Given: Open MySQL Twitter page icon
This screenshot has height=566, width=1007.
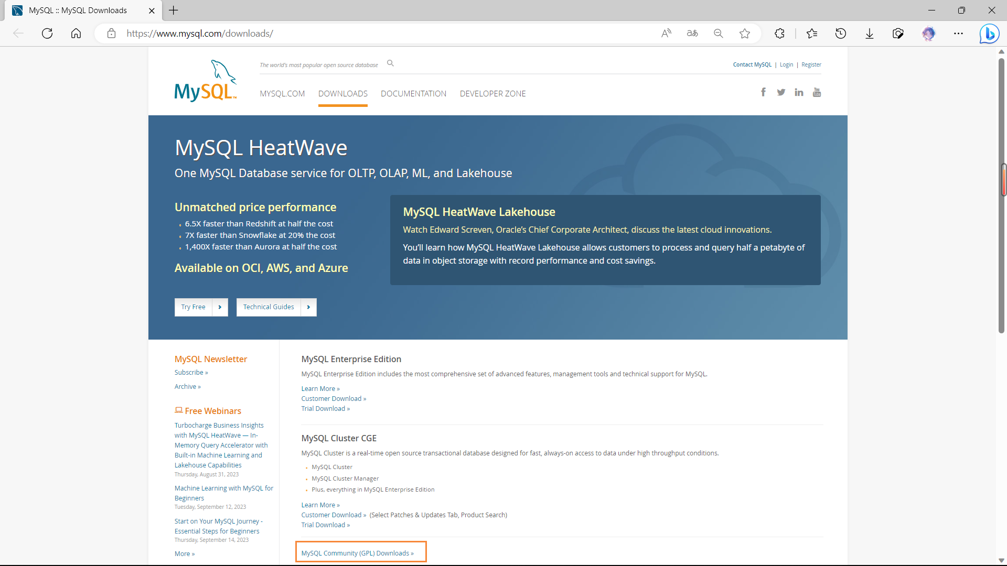Looking at the screenshot, I should pos(781,92).
